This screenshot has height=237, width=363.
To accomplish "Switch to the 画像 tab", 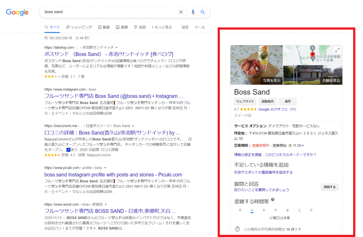I will tap(122, 27).
